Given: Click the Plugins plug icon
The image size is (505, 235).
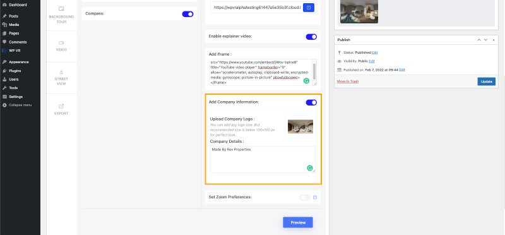Looking at the screenshot, I should tap(4, 71).
